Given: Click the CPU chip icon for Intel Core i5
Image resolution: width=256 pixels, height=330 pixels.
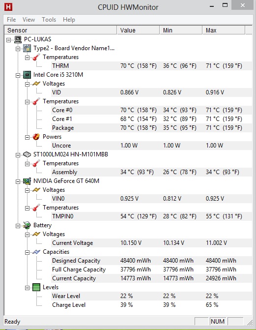Looking at the screenshot, I should point(27,75).
